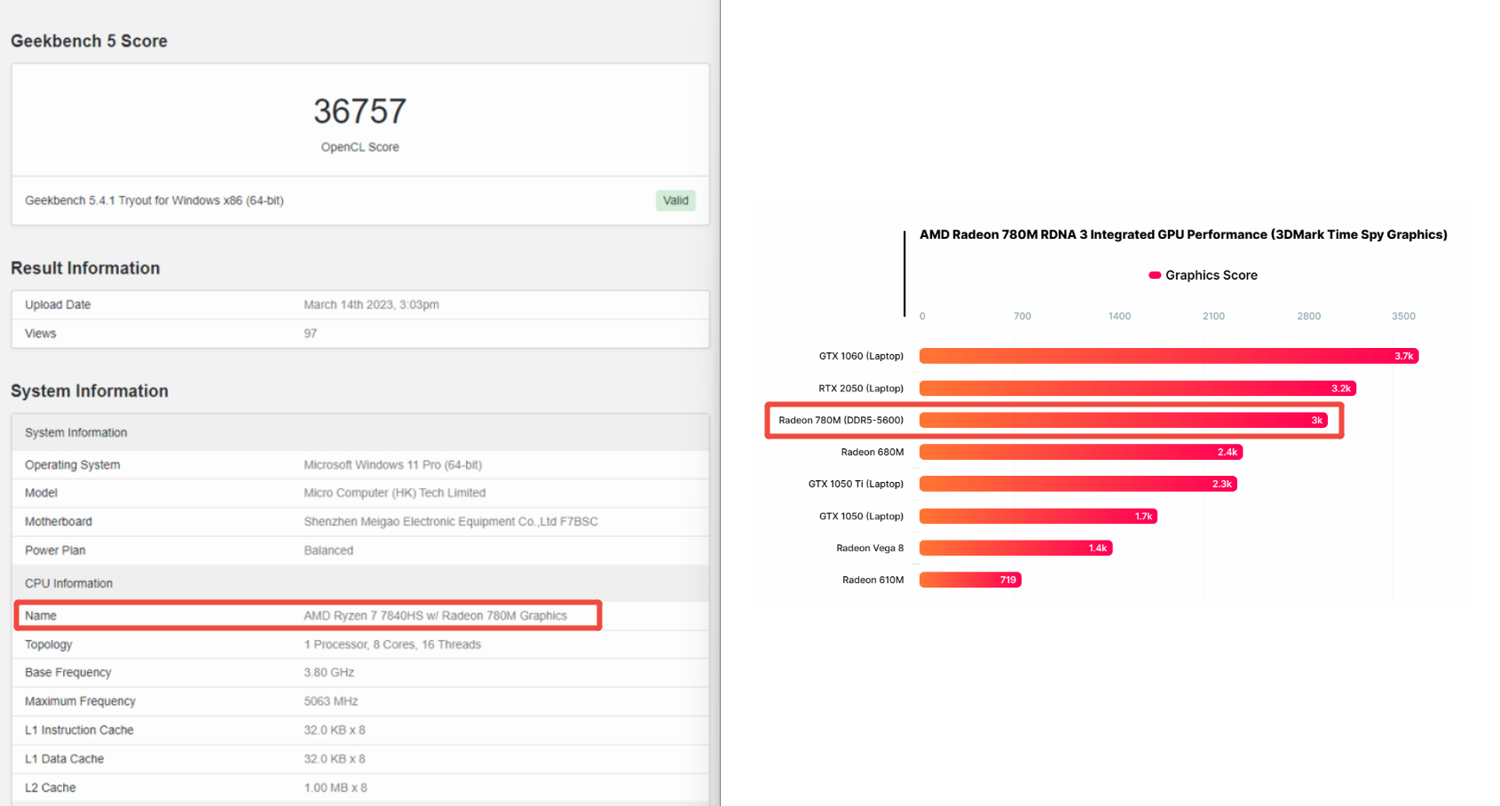Click the green Valid badge
1500x806 pixels.
point(675,201)
